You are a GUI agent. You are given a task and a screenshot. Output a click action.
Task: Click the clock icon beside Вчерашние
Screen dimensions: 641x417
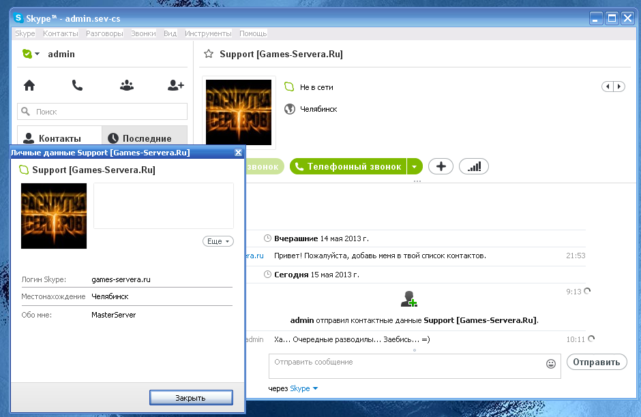[267, 238]
